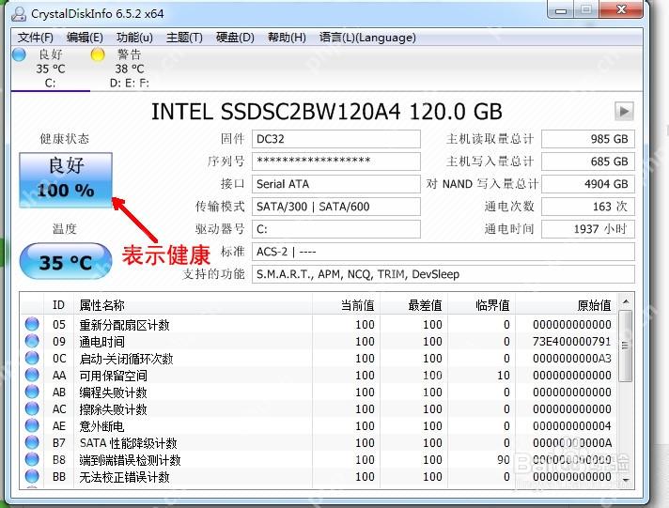Click the status orb for attribute AA
This screenshot has height=508, width=669.
pos(32,375)
